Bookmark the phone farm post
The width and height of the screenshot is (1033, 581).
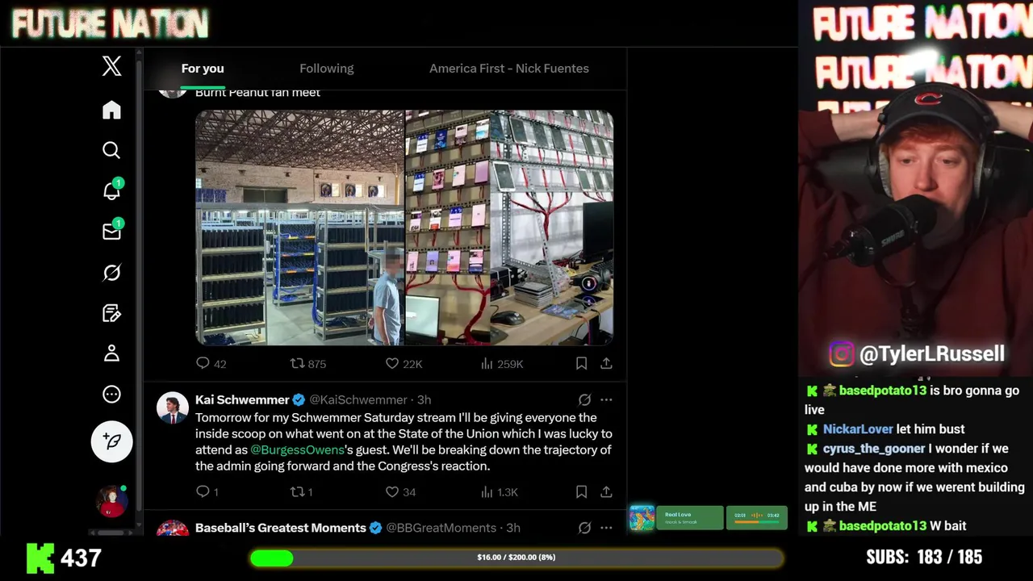tap(581, 364)
